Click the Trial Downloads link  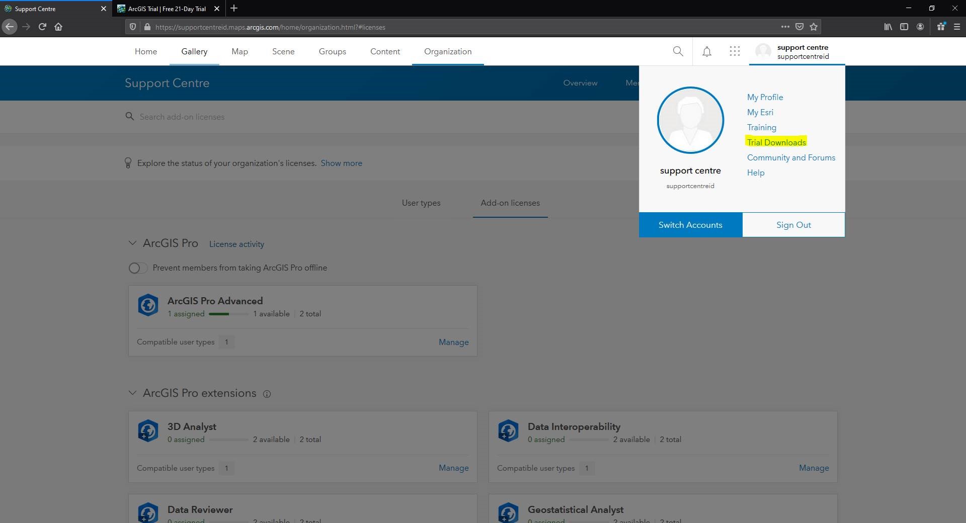point(776,142)
